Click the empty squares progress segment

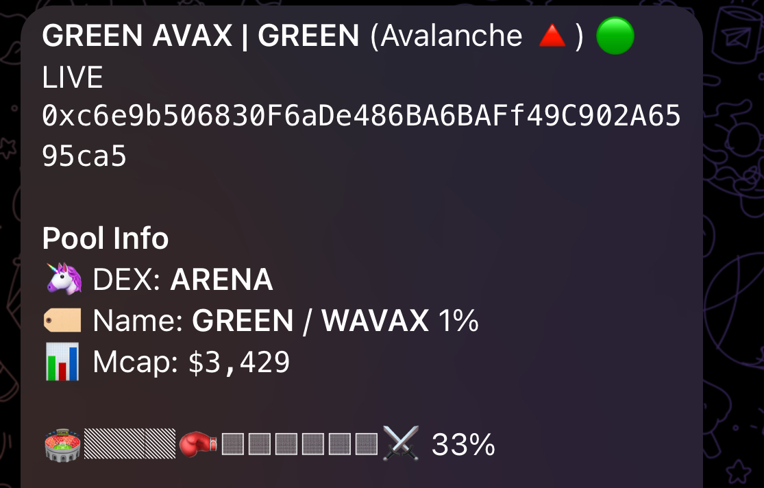tap(299, 444)
